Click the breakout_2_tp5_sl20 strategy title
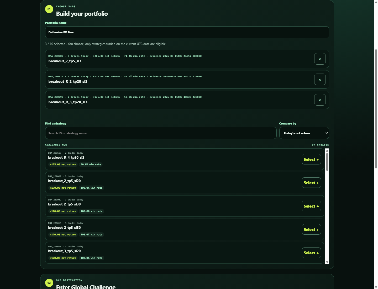 64,181
